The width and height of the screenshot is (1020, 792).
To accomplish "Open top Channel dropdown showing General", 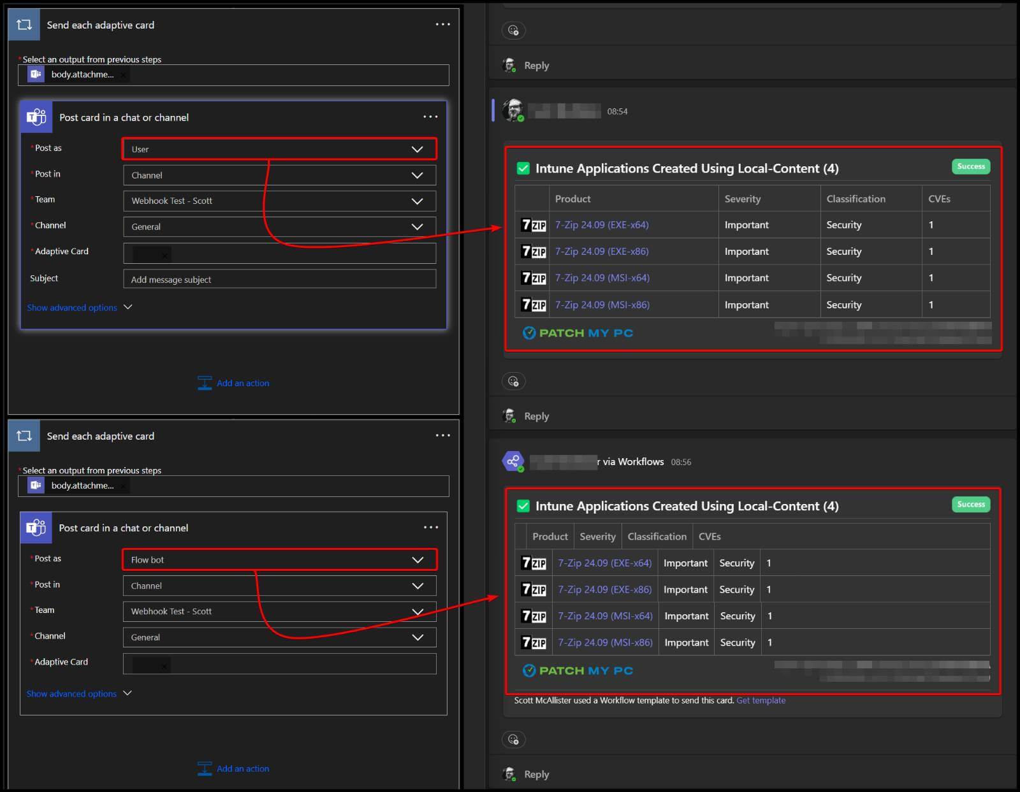I will [279, 227].
